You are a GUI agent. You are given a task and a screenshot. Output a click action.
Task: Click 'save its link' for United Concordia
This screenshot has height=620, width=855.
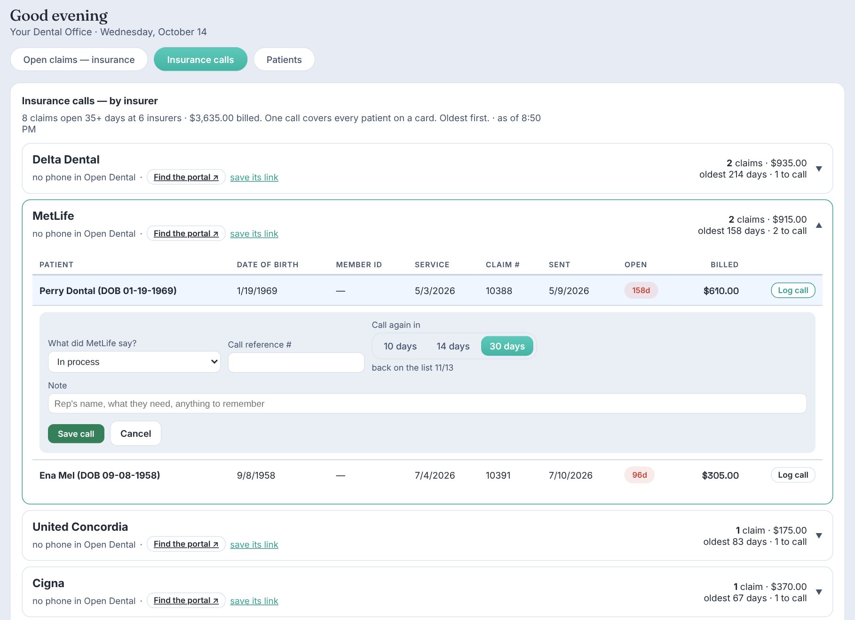coord(254,544)
